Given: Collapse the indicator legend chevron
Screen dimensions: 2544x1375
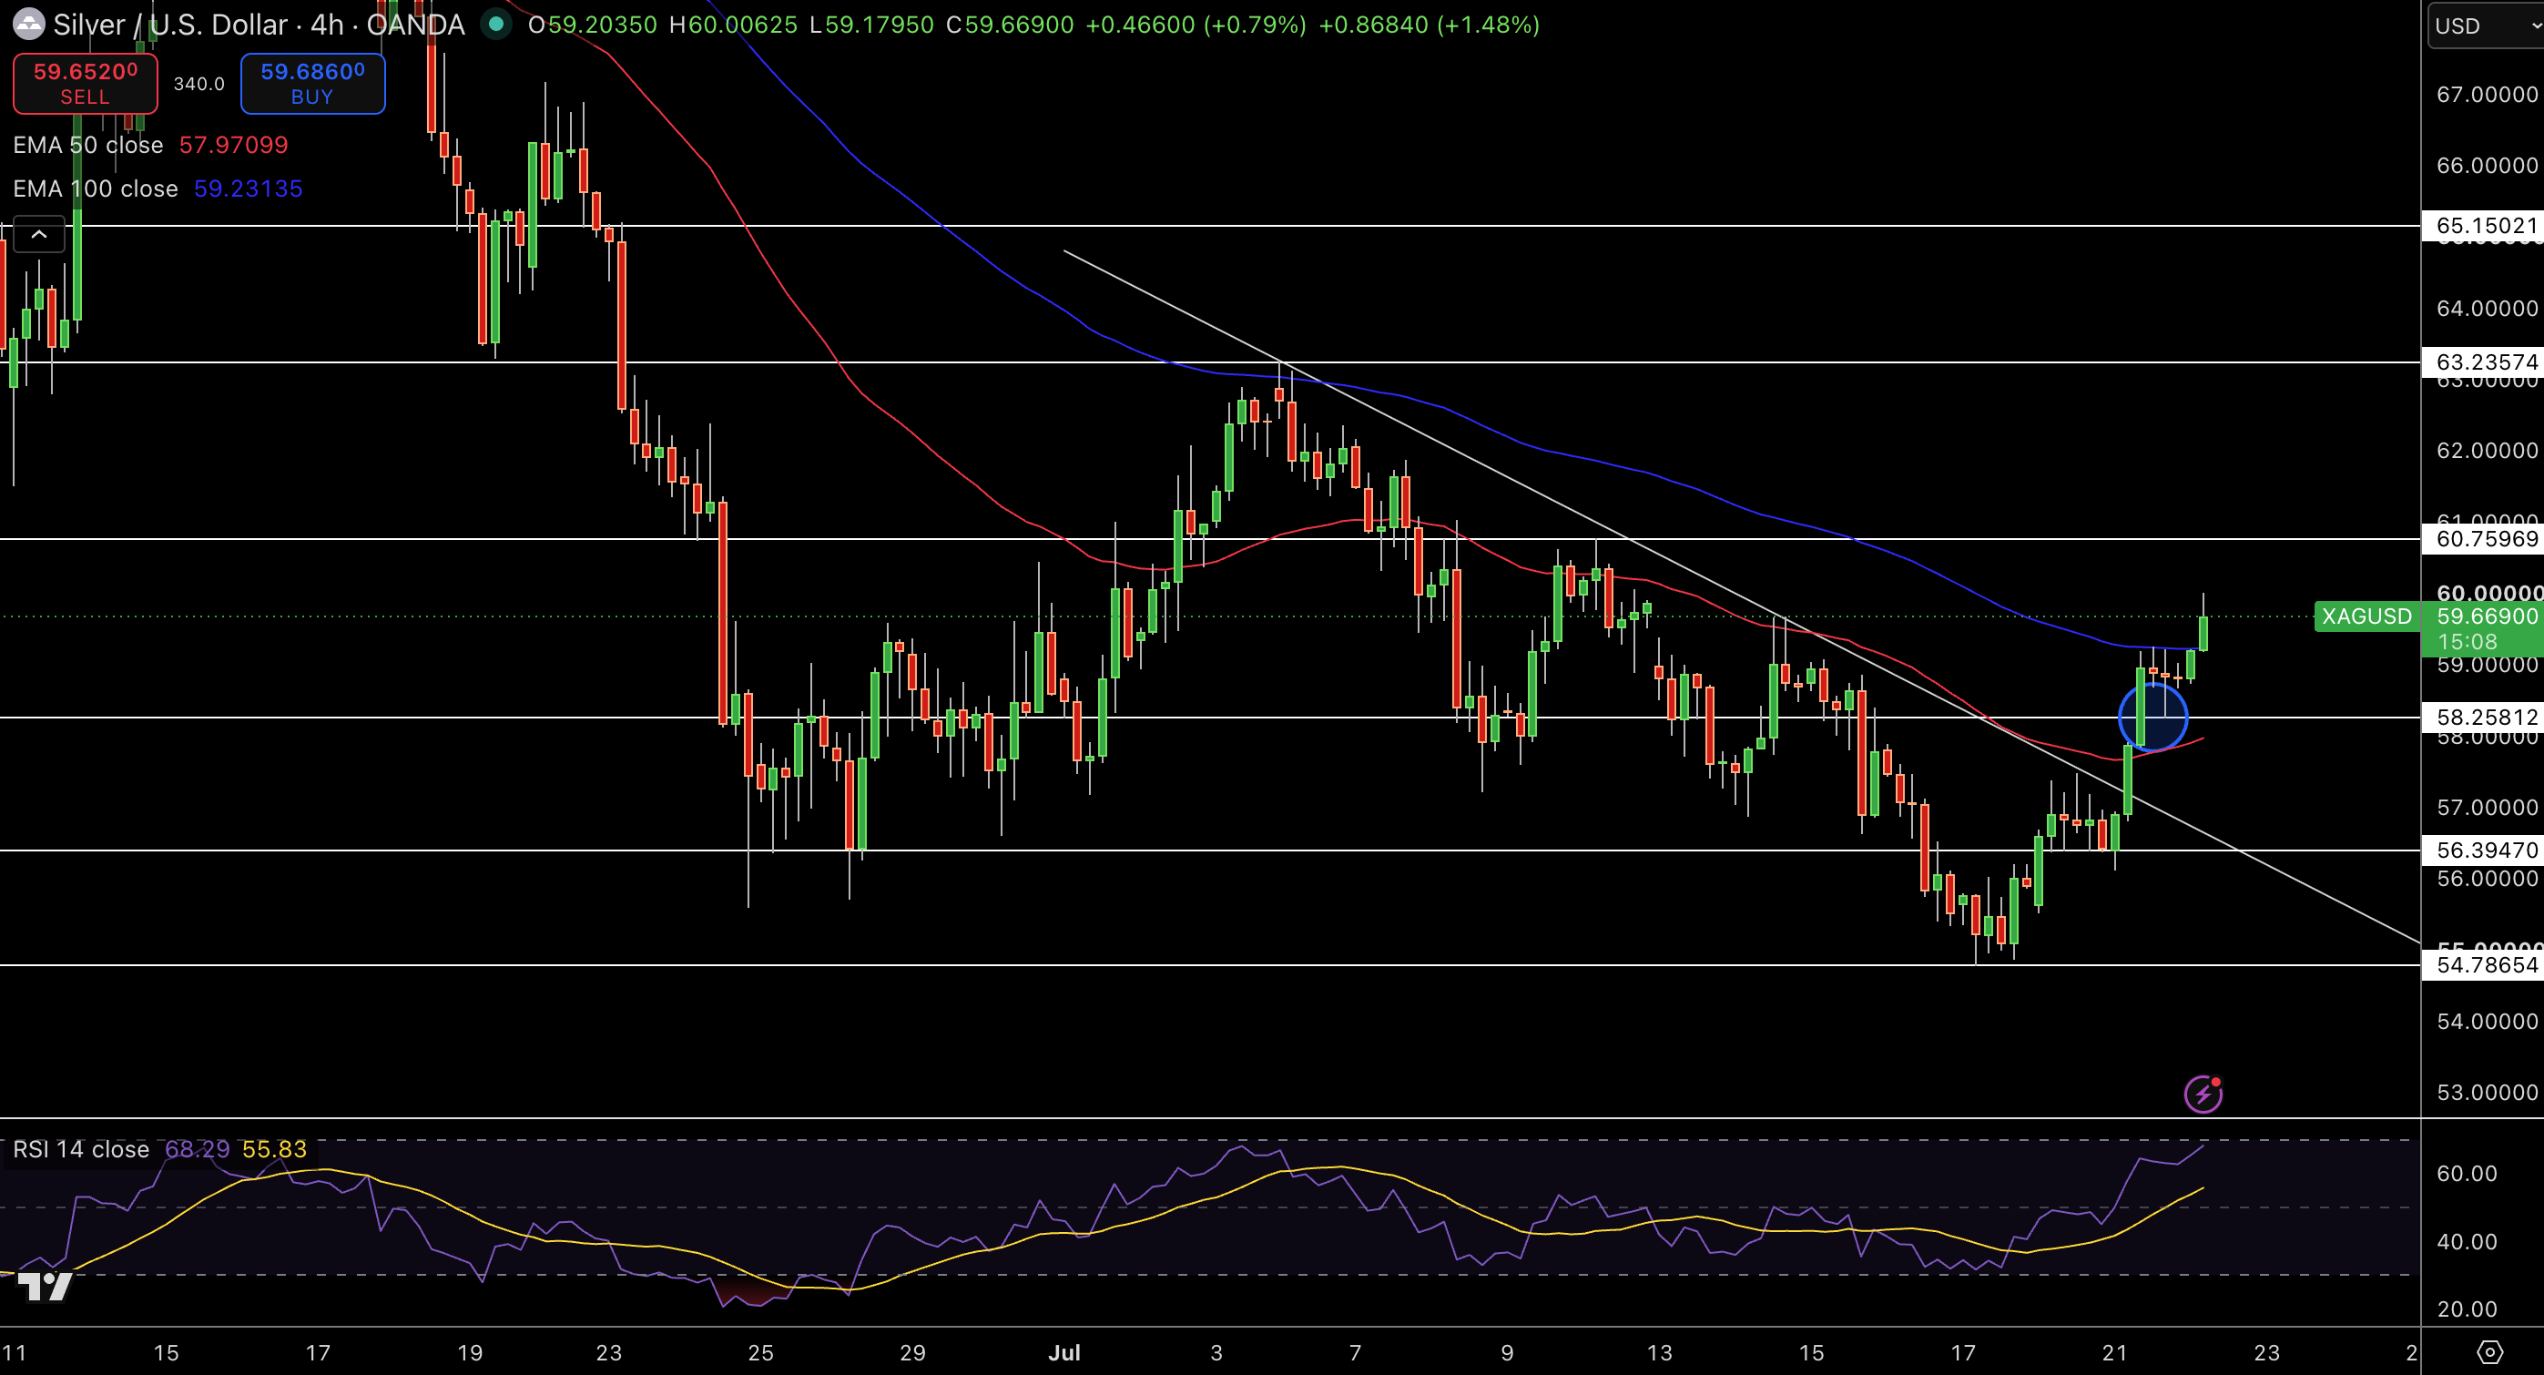Looking at the screenshot, I should [38, 234].
